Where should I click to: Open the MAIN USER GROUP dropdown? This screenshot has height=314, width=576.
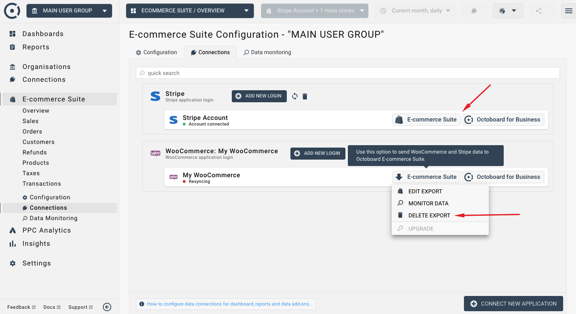69,11
